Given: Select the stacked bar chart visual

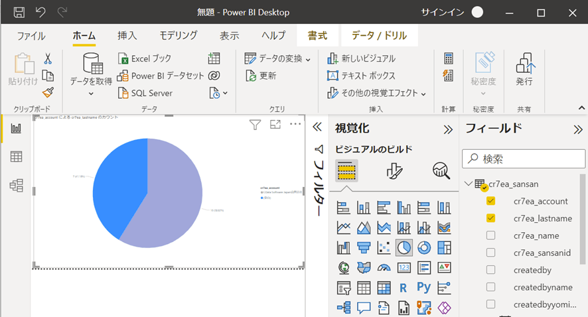Looking at the screenshot, I should (x=344, y=208).
